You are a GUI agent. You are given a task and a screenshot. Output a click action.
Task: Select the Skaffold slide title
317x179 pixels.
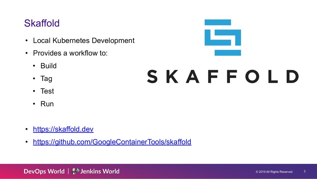(42, 23)
